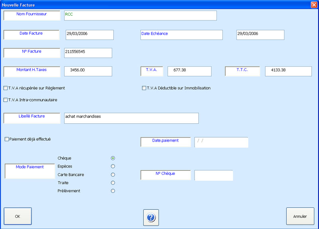This screenshot has height=229, width=319.
Task: Click the Libellé Facture text field
Action: [x=131, y=118]
